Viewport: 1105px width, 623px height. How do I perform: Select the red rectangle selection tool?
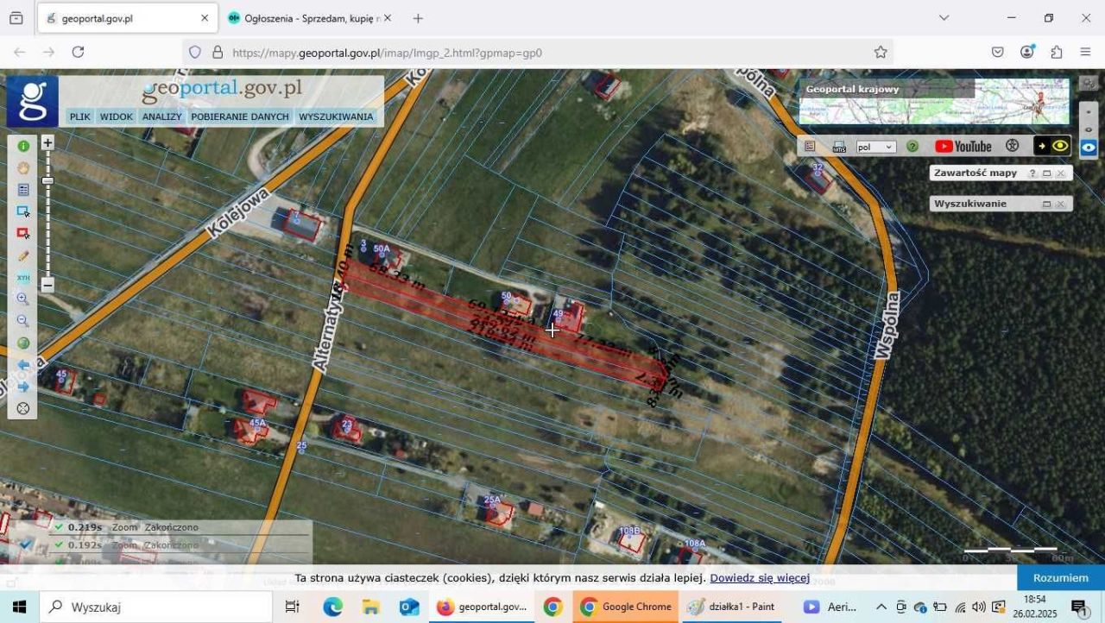pos(23,233)
